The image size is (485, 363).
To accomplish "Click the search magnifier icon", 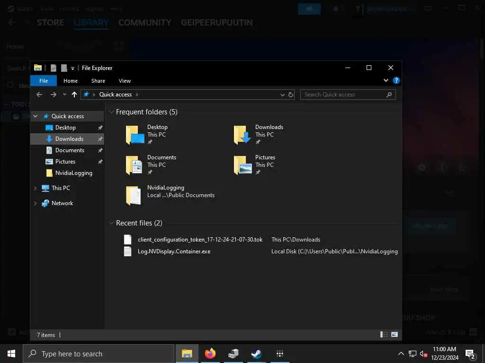I will pyautogui.click(x=389, y=95).
